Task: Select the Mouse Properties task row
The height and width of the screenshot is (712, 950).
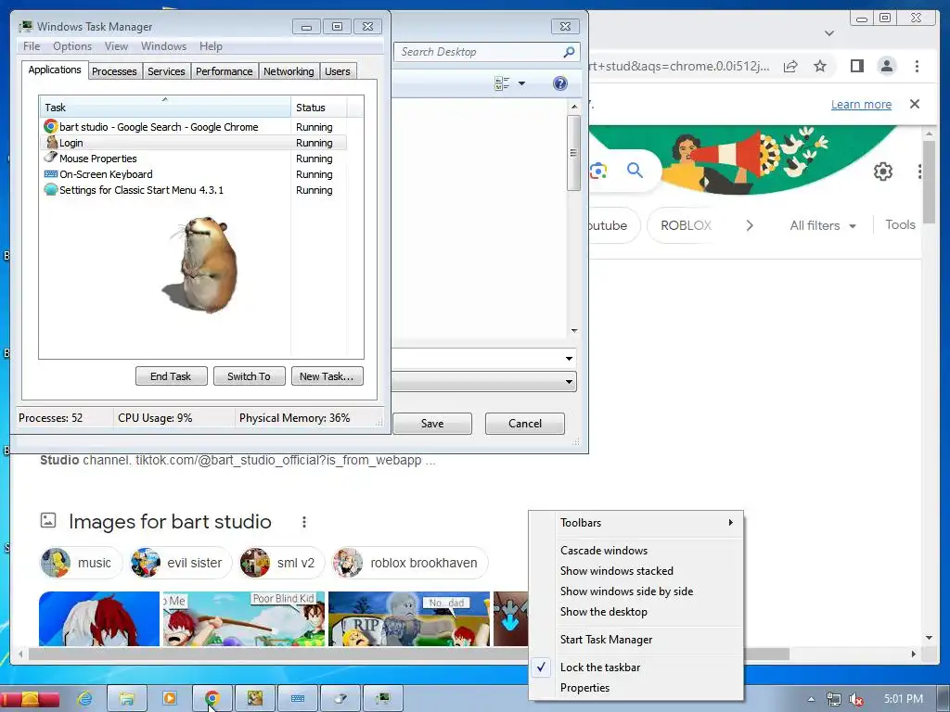Action: click(x=194, y=159)
